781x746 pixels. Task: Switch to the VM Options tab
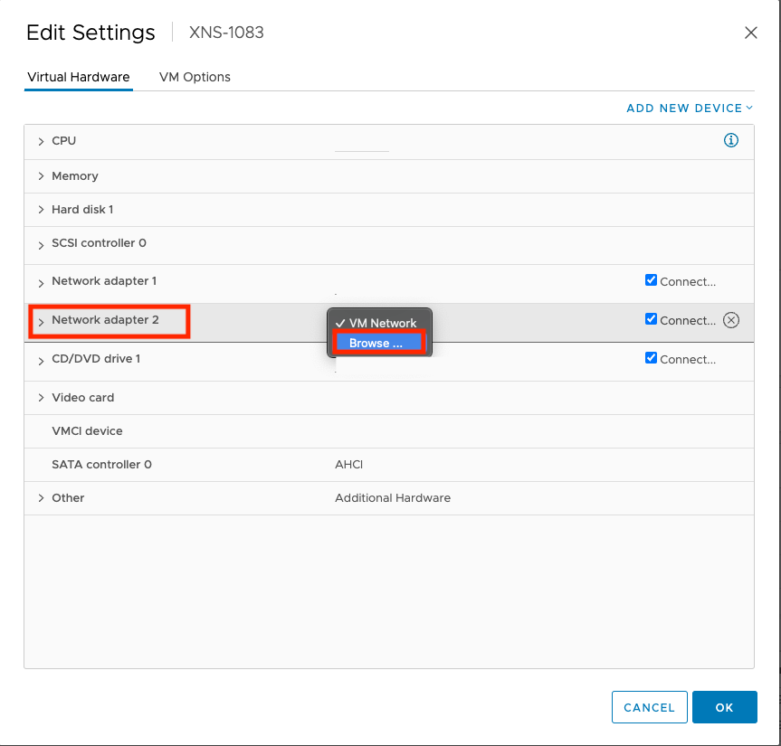(195, 77)
